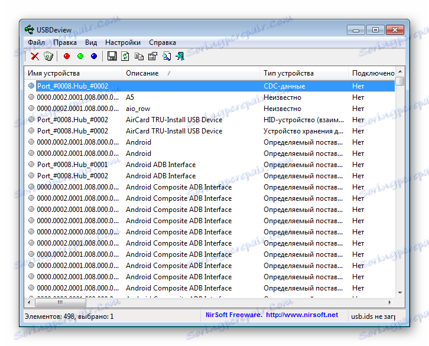This screenshot has width=429, height=346.
Task: Click the red X uninstall device icon
Action: [35, 56]
